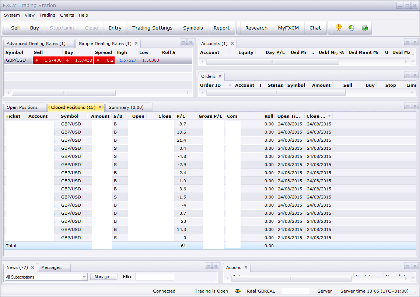420x297 pixels.
Task: Open the Charts menu
Action: [67, 15]
